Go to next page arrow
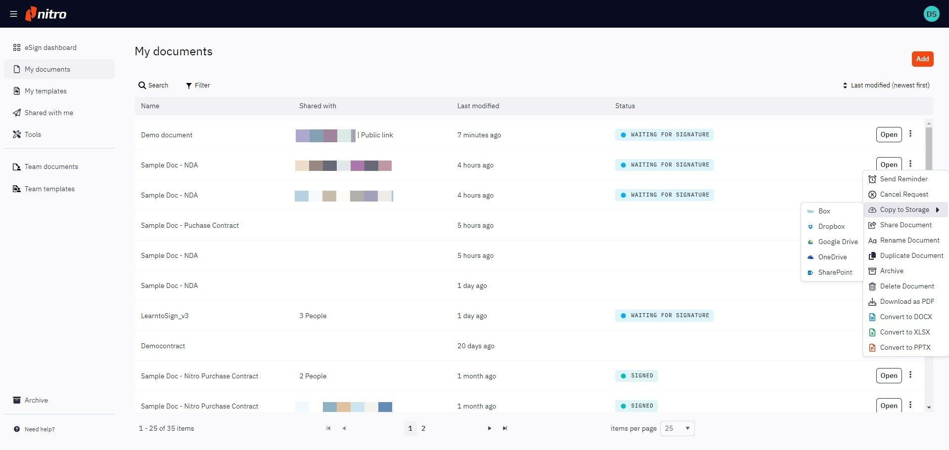The image size is (949, 450). (489, 428)
